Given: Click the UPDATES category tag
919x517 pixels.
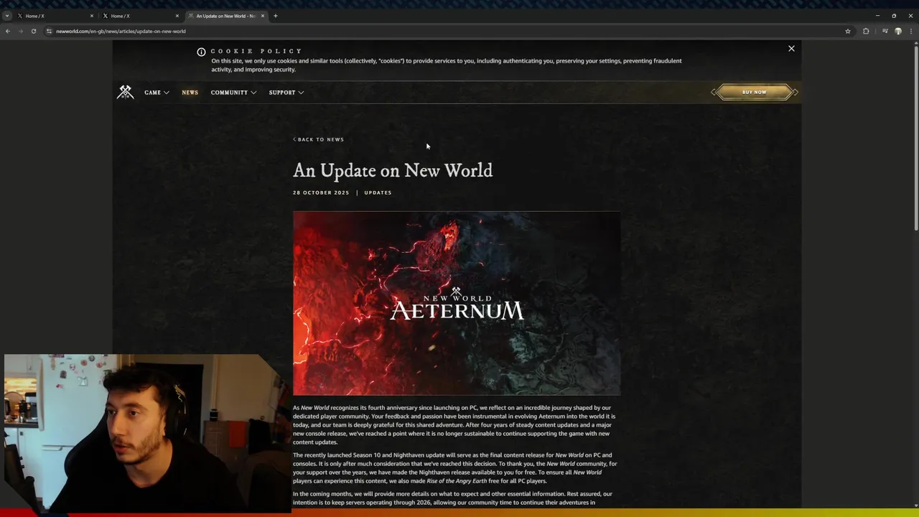Looking at the screenshot, I should tap(378, 192).
